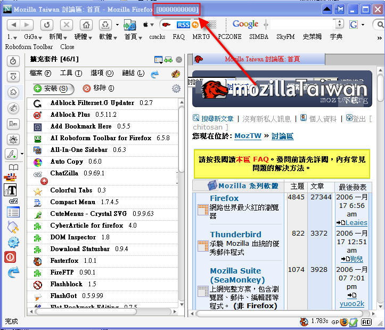Open the Thunderbird forum link
The image size is (385, 330).
pyautogui.click(x=235, y=235)
